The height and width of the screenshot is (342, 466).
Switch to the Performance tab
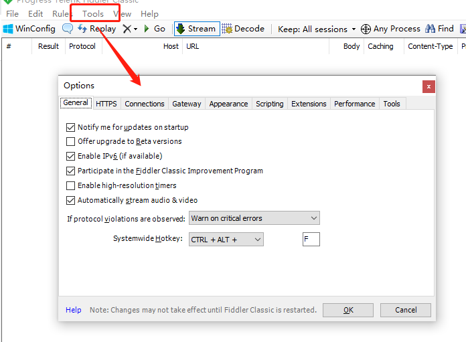[x=355, y=104]
